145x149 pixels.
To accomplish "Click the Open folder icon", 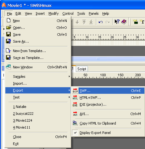I will 8,27.
